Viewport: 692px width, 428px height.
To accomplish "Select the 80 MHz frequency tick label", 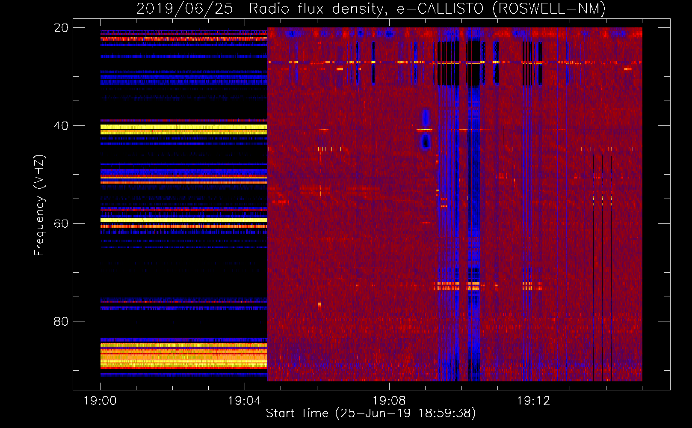I will tap(61, 321).
